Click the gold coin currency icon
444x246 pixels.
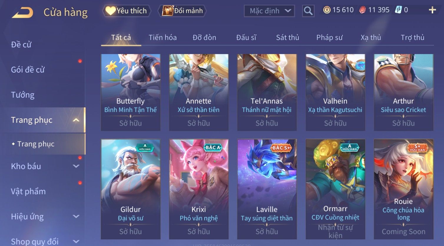tap(327, 10)
